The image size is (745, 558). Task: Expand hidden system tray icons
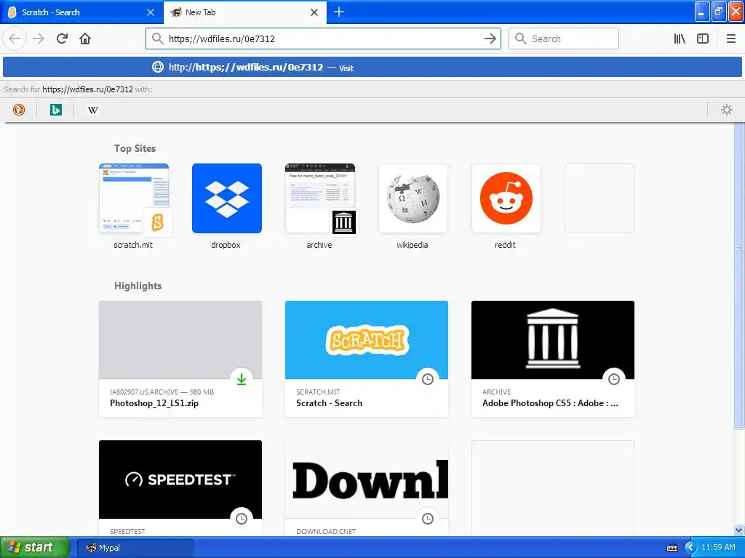click(690, 548)
